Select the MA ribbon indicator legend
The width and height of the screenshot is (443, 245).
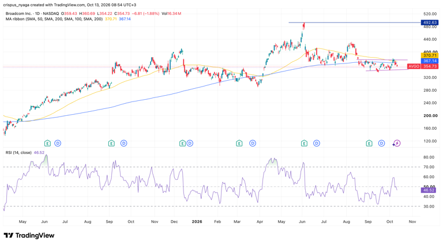point(54,19)
